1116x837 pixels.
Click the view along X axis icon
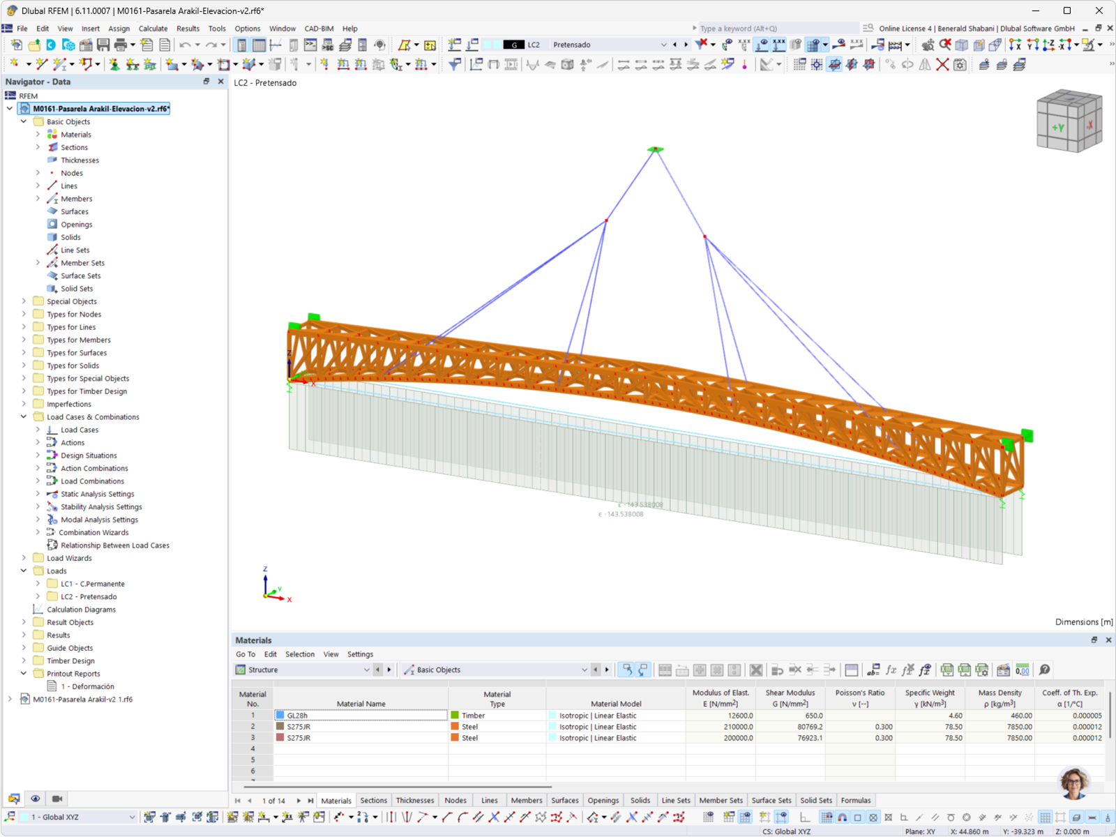[1015, 45]
